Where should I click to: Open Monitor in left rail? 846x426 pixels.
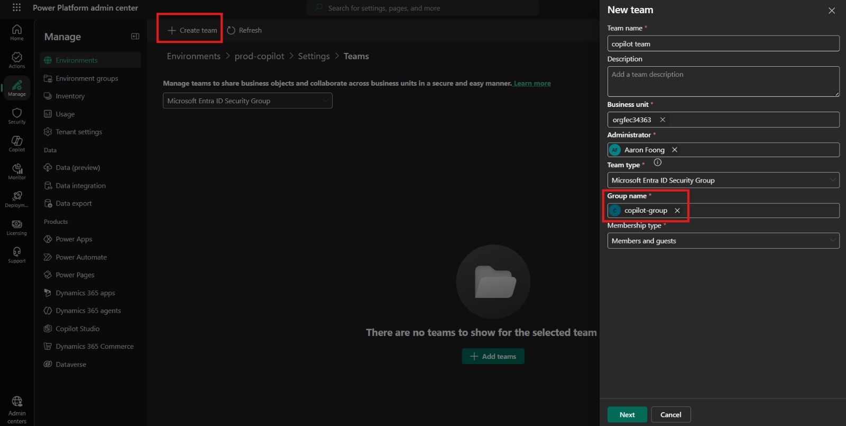pos(17,171)
